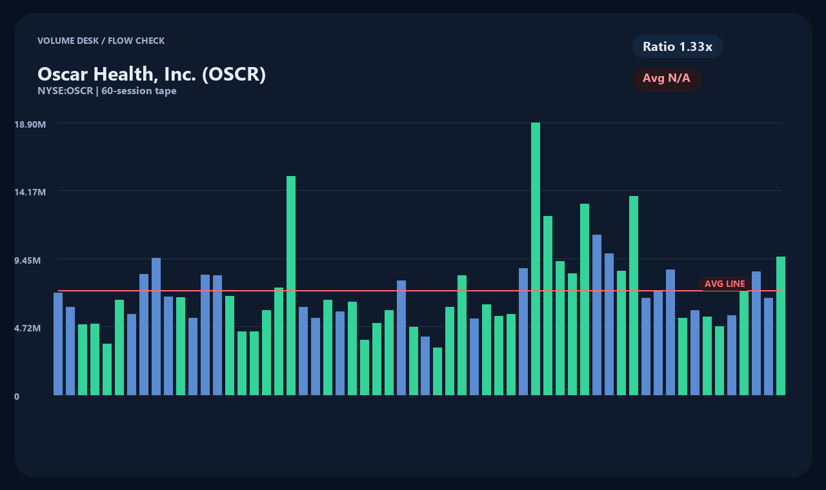Click the Ratio 1.33x badge

pos(678,46)
